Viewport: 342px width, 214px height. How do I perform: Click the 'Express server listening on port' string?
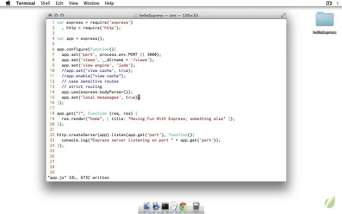coord(132,140)
